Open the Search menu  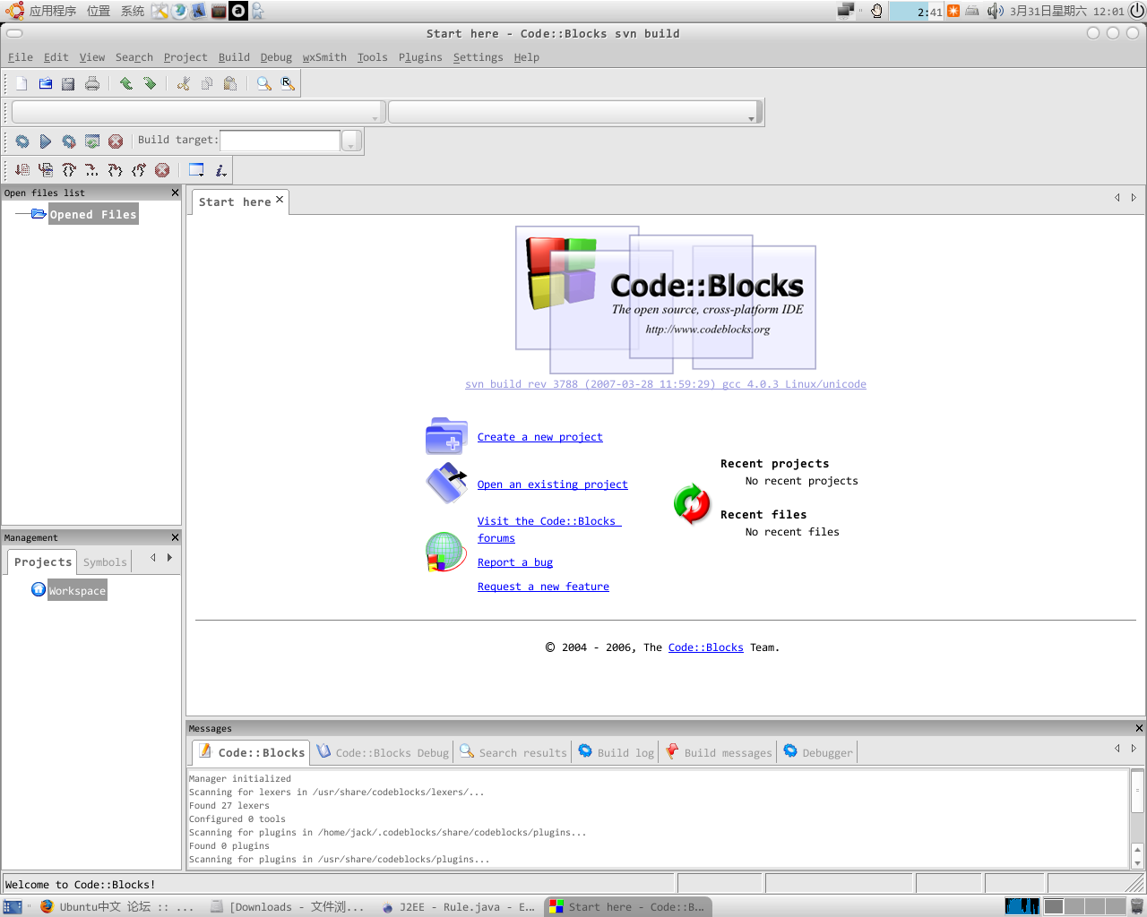click(x=134, y=57)
